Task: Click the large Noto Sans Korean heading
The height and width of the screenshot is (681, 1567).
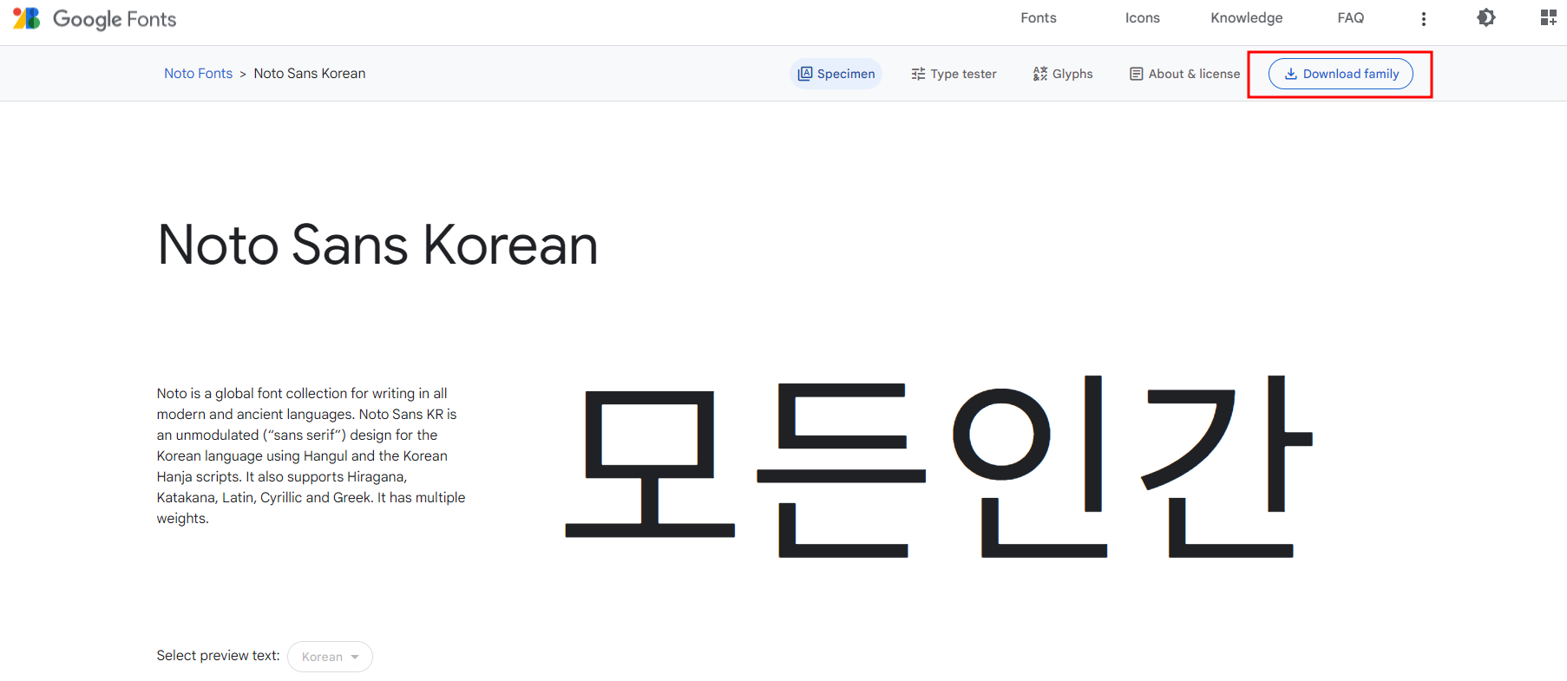Action: (x=377, y=245)
